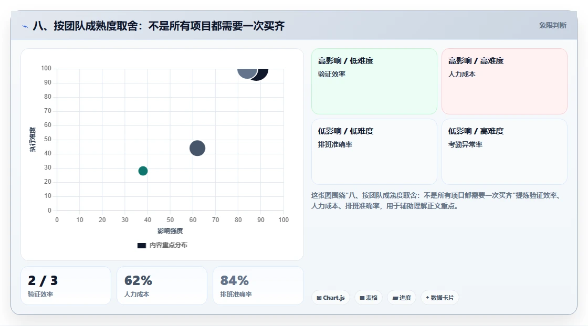Click the icon in 表格 chip
This screenshot has height=326, width=588.
point(362,298)
